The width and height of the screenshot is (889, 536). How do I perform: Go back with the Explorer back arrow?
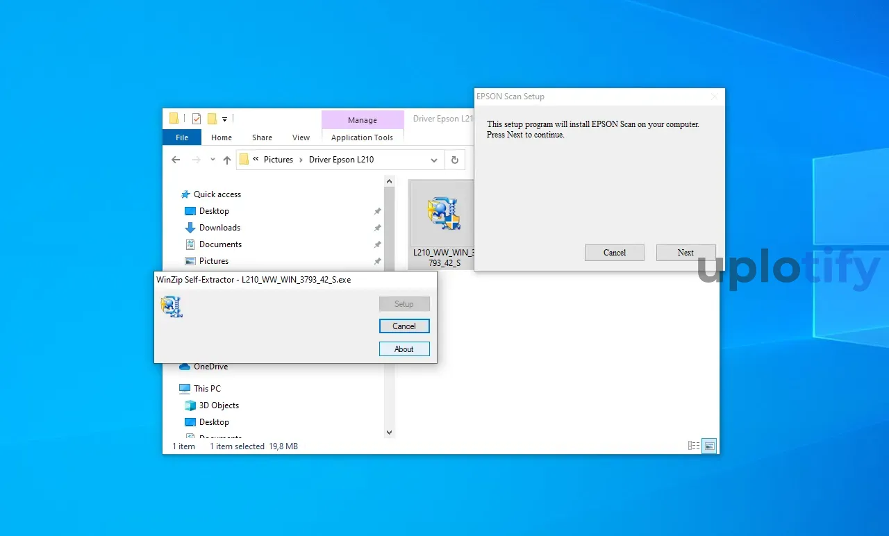[176, 160]
